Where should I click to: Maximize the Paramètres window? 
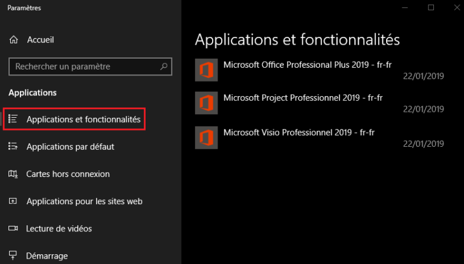click(431, 8)
